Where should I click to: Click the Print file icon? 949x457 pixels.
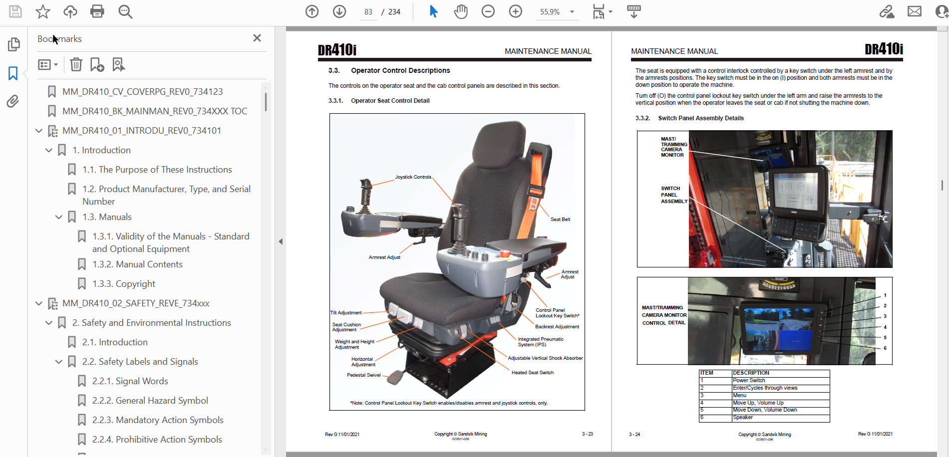pos(97,11)
